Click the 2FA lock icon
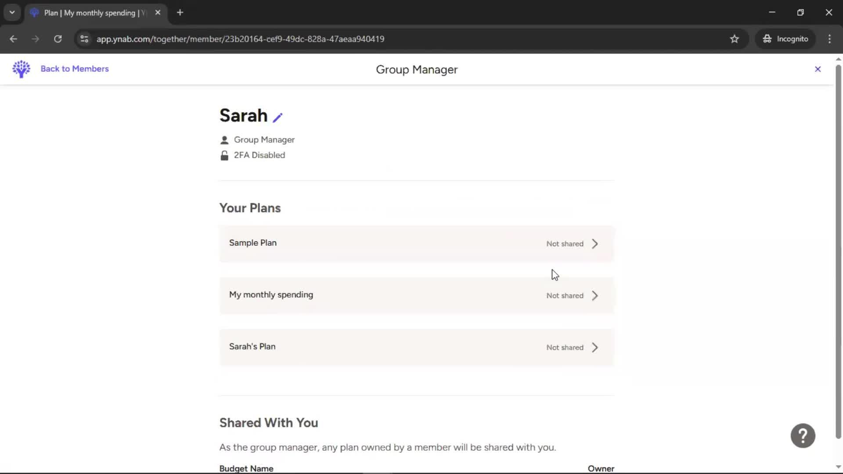The image size is (843, 474). click(224, 155)
